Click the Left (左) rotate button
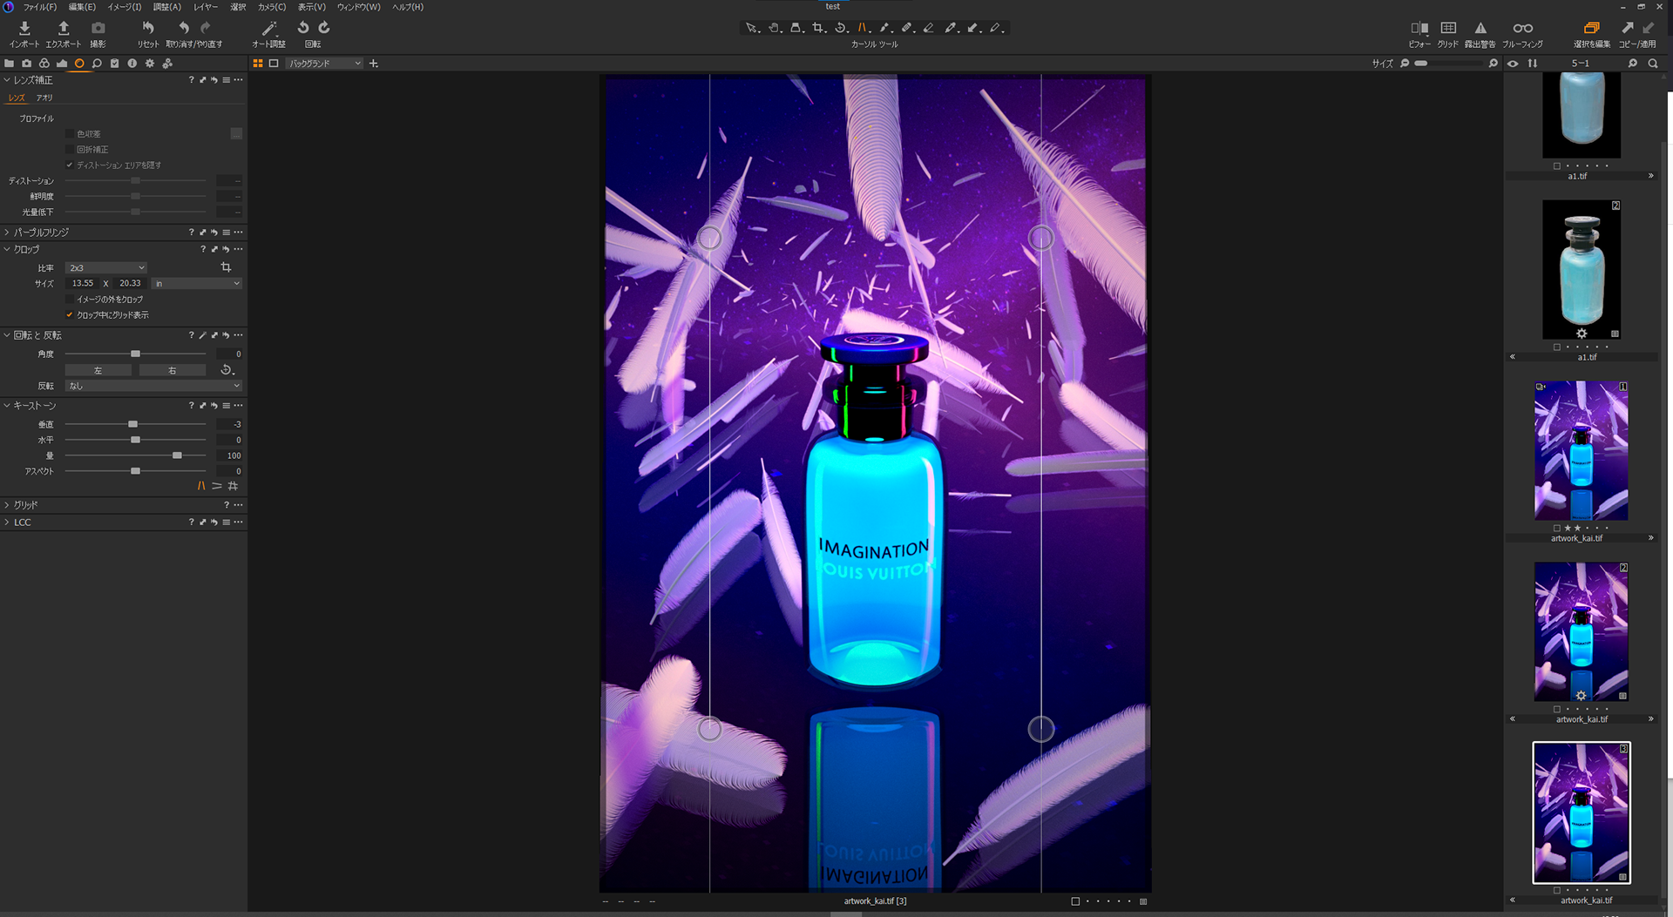The height and width of the screenshot is (917, 1673). pos(98,370)
